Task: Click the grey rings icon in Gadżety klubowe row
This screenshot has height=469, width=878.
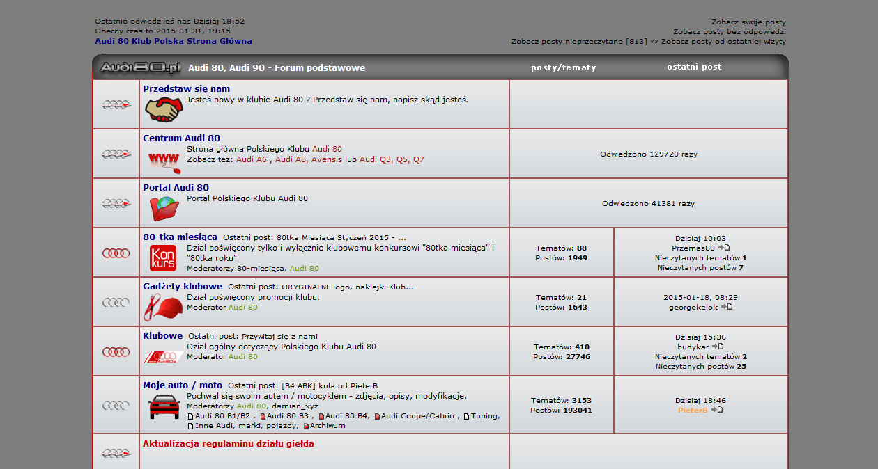Action: [116, 302]
